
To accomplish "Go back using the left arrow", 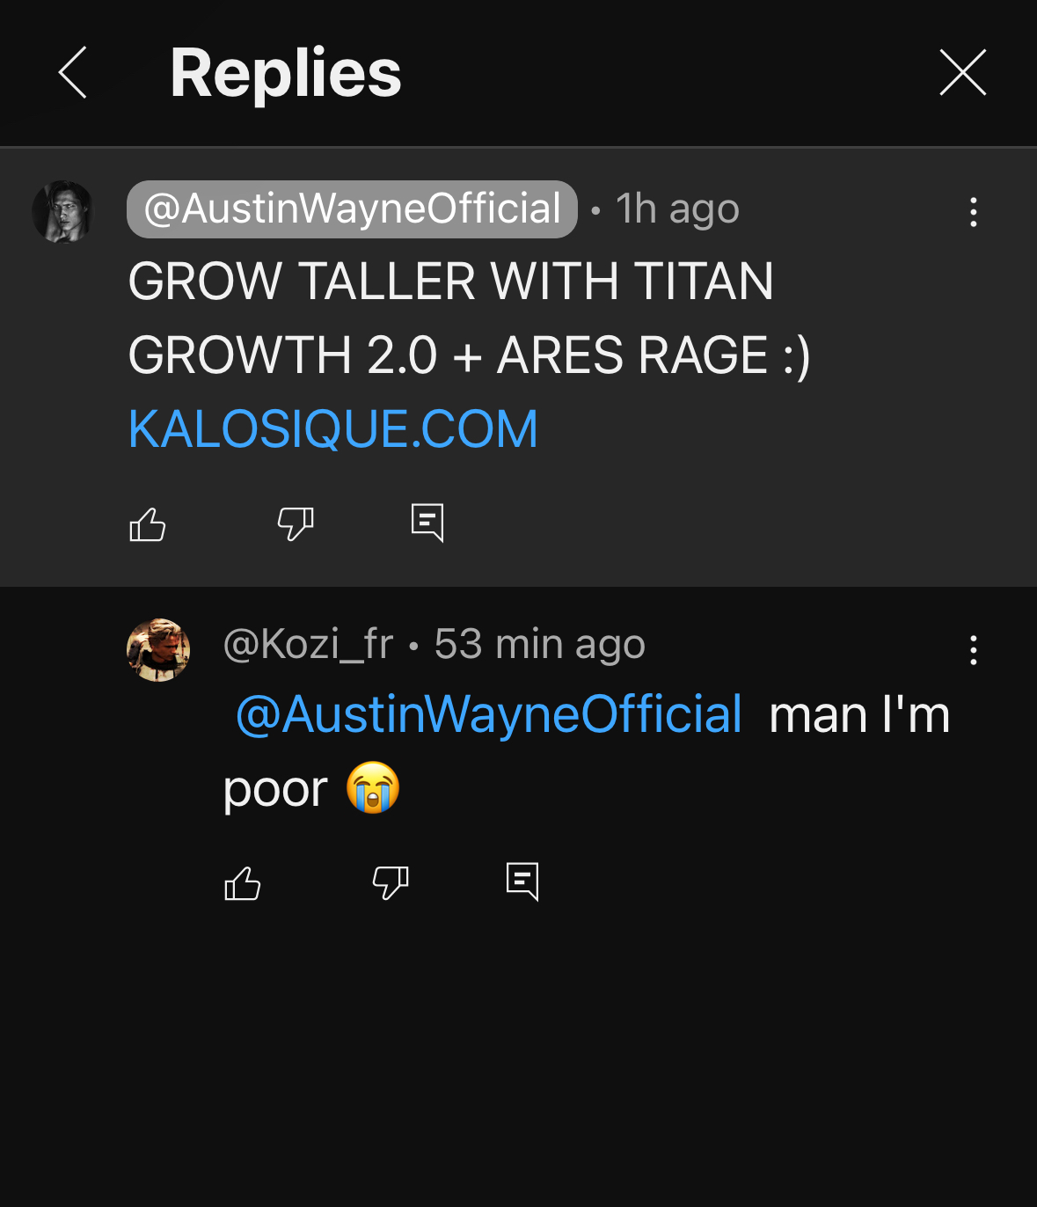I will pos(73,73).
